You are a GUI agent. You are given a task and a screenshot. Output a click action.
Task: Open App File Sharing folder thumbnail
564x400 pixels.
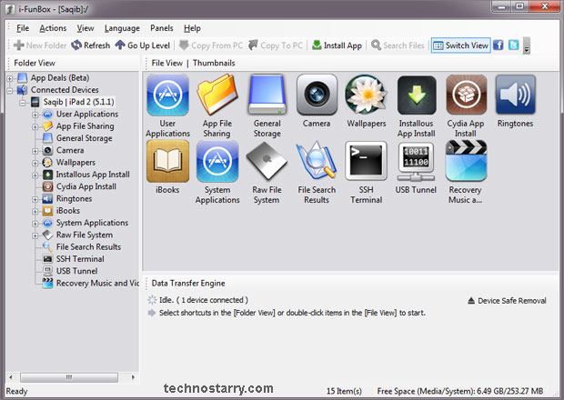[x=217, y=95]
